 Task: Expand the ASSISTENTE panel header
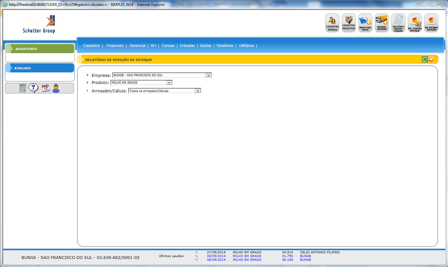(40, 49)
